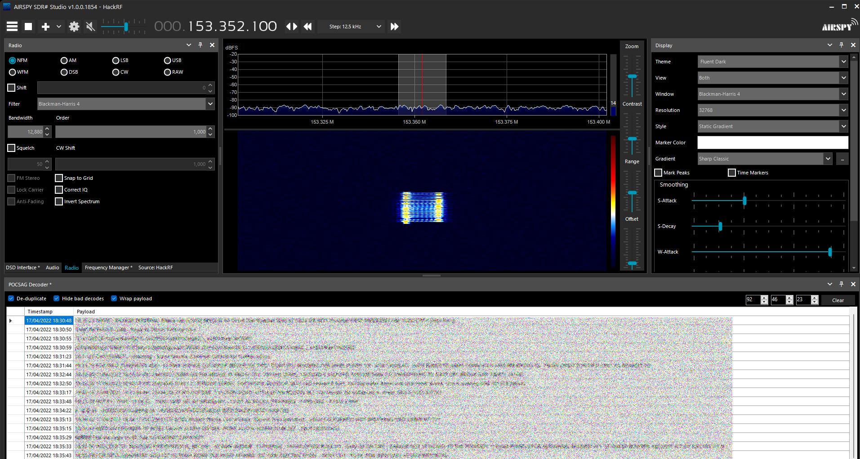Select the 17/04/2022 18:30:48 timestamp row
The height and width of the screenshot is (459, 860).
pyautogui.click(x=49, y=321)
